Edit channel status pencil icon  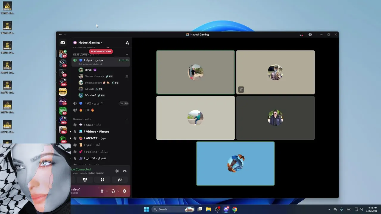click(101, 64)
